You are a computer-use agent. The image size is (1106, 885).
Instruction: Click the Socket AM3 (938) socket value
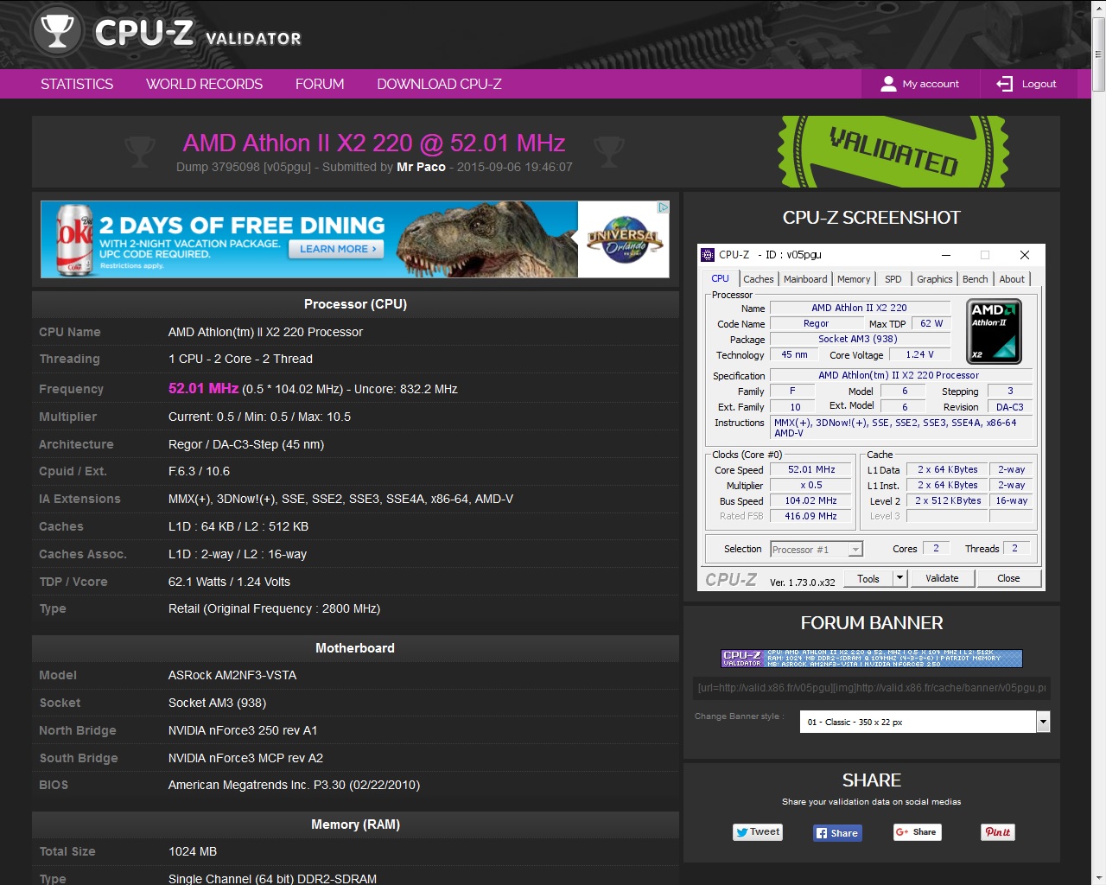(217, 703)
